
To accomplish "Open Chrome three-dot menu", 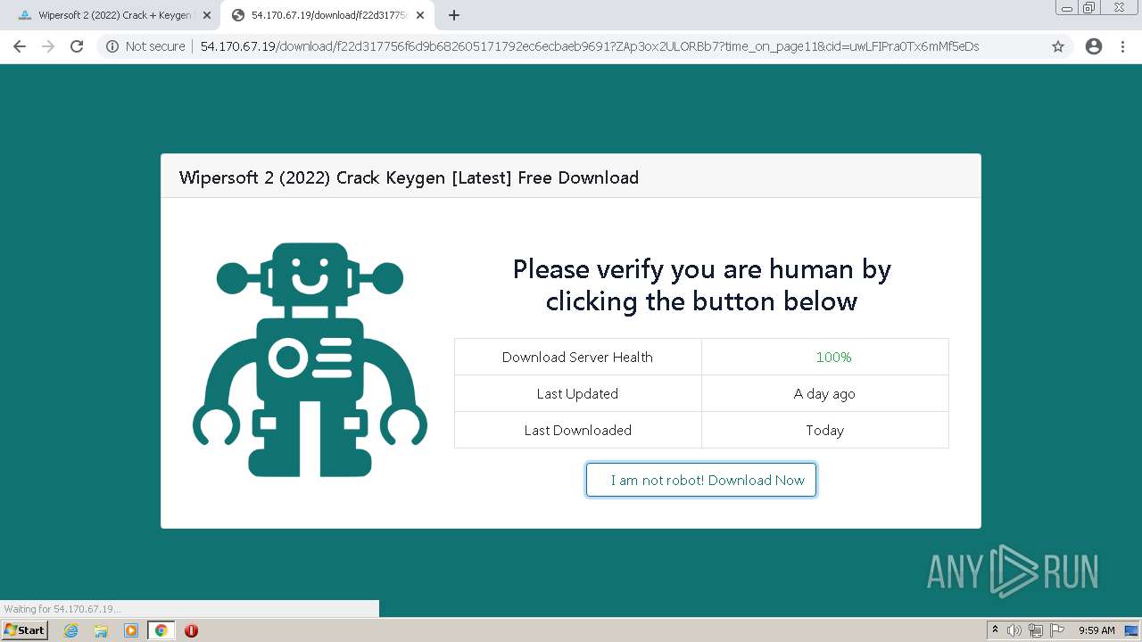I will tap(1123, 46).
